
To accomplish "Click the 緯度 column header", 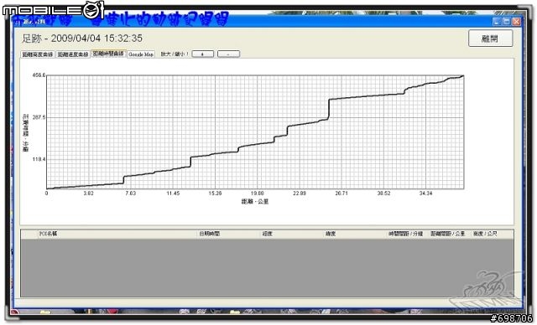I will pyautogui.click(x=331, y=234).
